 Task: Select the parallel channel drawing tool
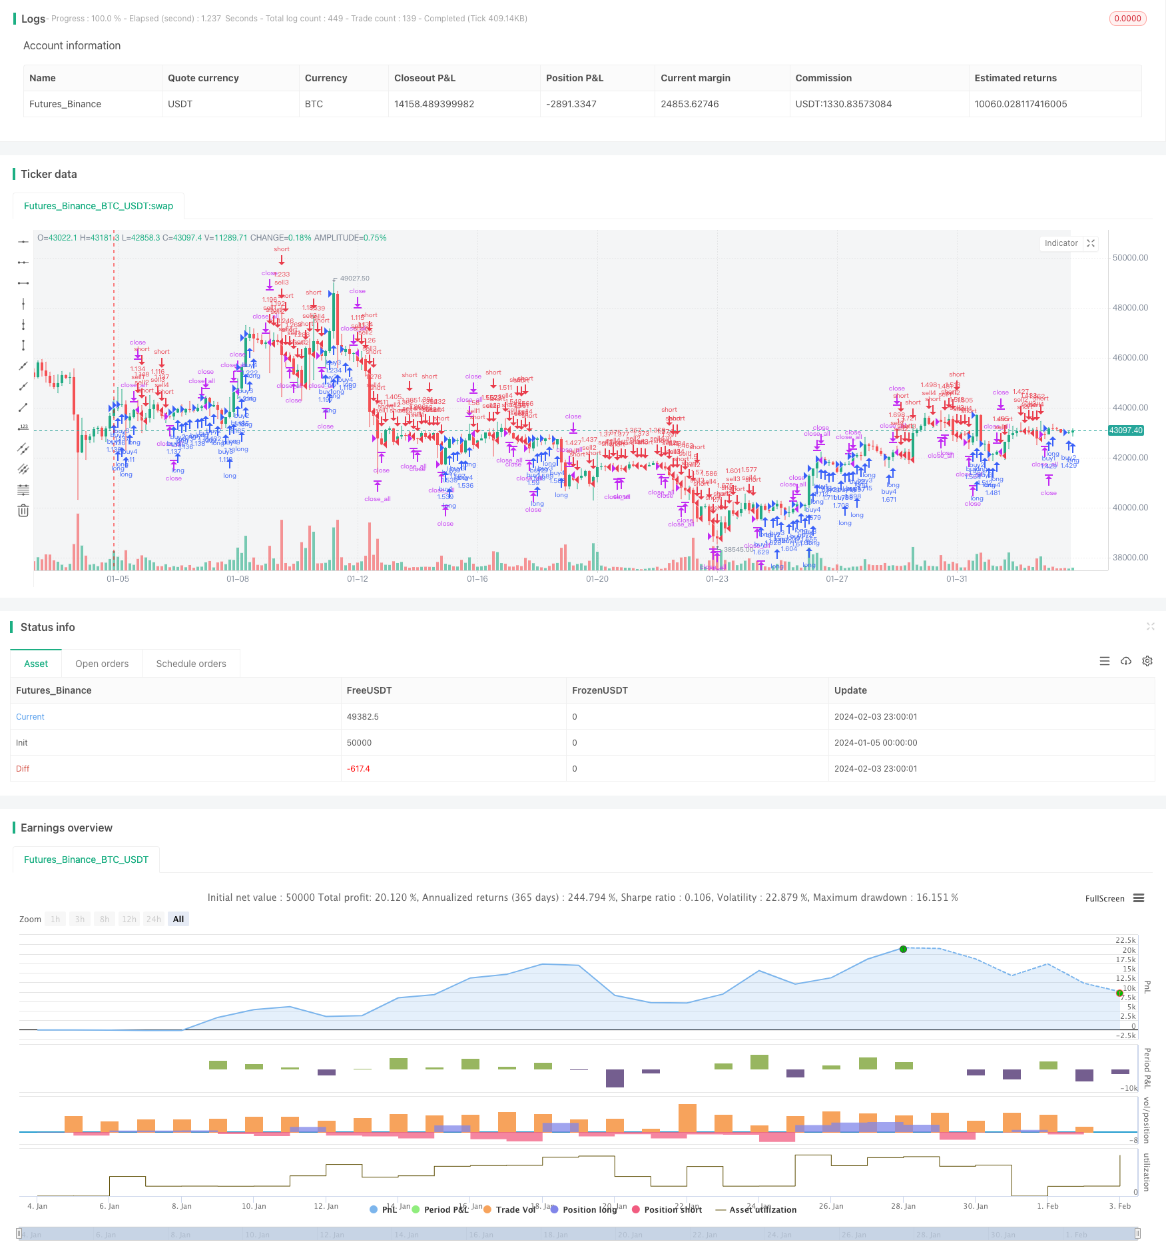(x=23, y=448)
